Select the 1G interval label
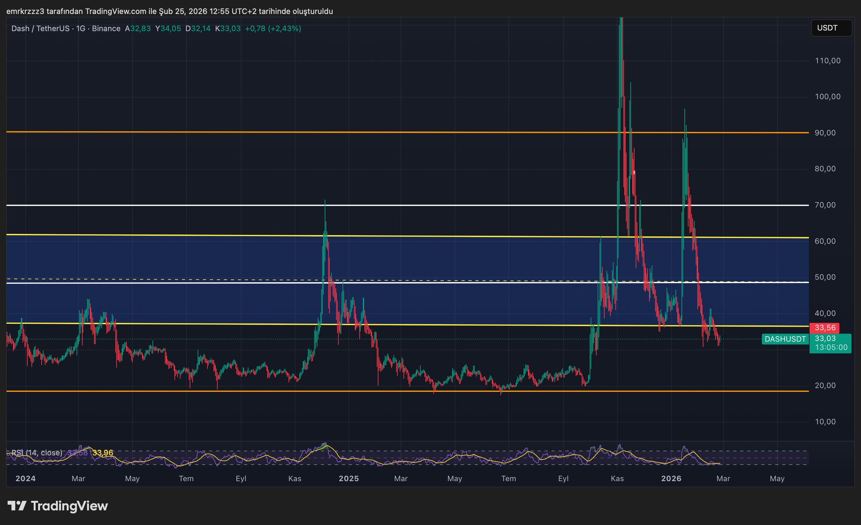 [x=80, y=29]
